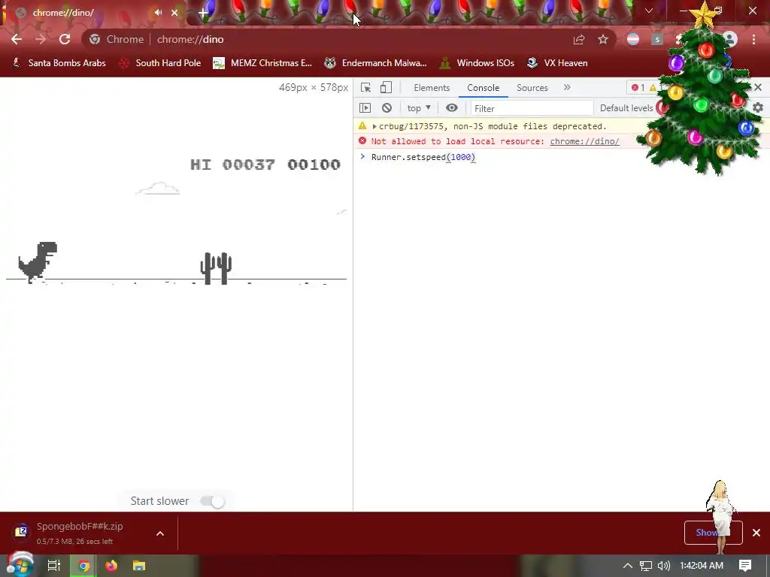
Task: Mute the chrome://dino/ tab audio icon
Action: pos(158,13)
